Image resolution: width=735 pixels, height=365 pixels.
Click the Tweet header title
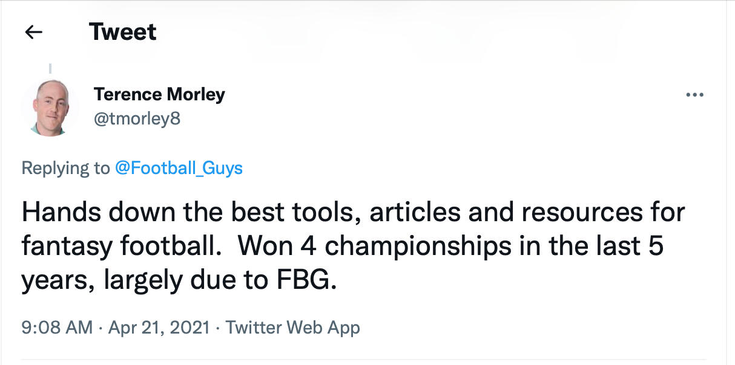tap(123, 32)
